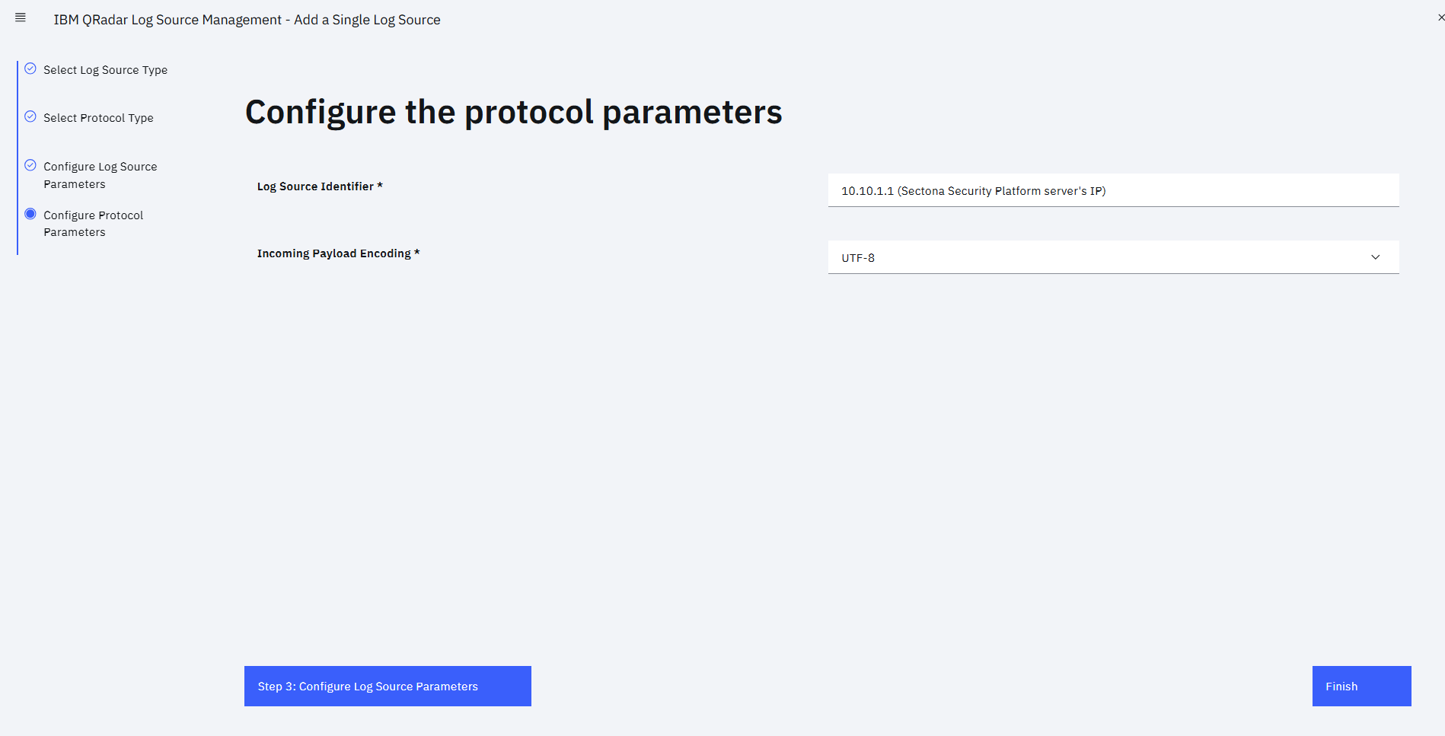Select the completed Select Protocol Type step
This screenshot has height=736, width=1445.
point(97,117)
